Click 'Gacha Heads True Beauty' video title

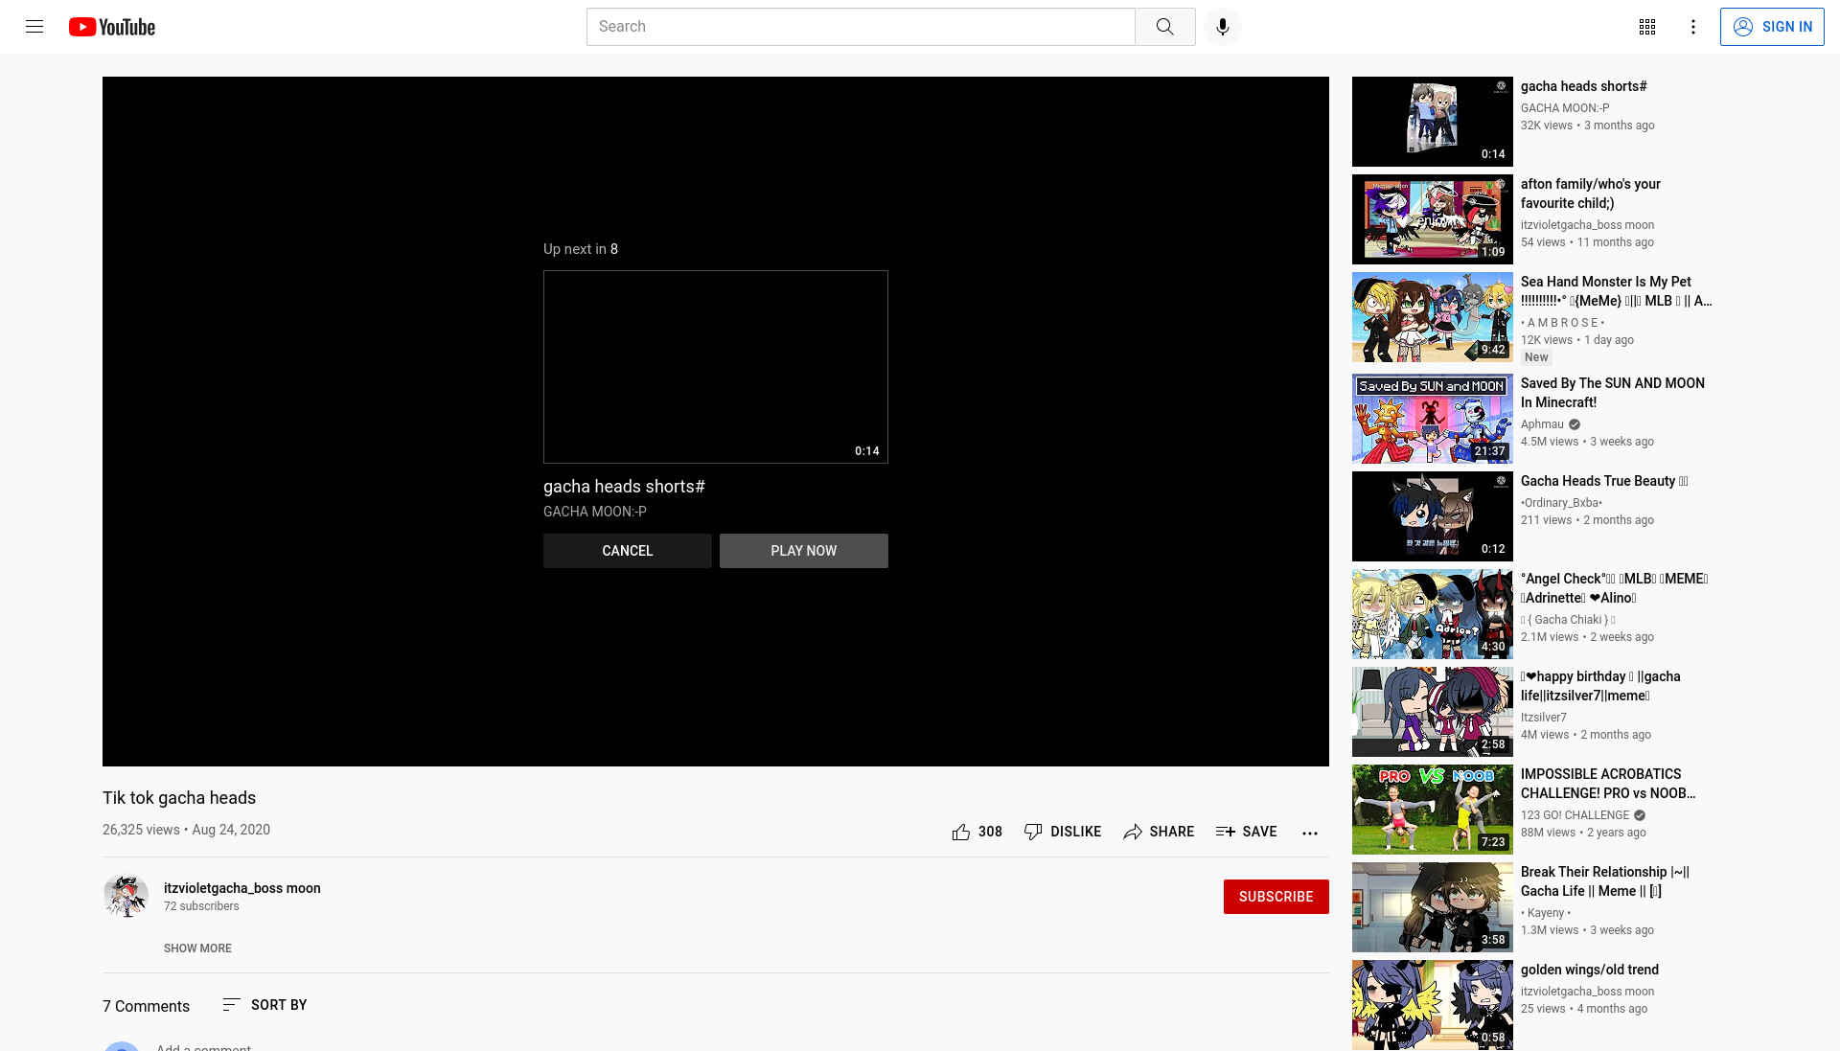pyautogui.click(x=1604, y=481)
